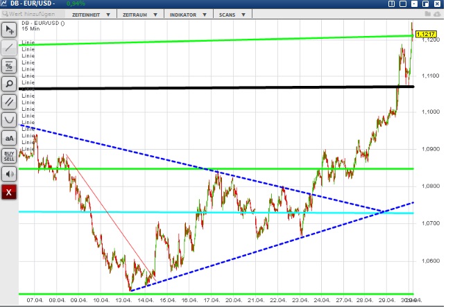Open the ZEITRAUM dropdown arrow
The width and height of the screenshot is (464, 307).
[155, 15]
